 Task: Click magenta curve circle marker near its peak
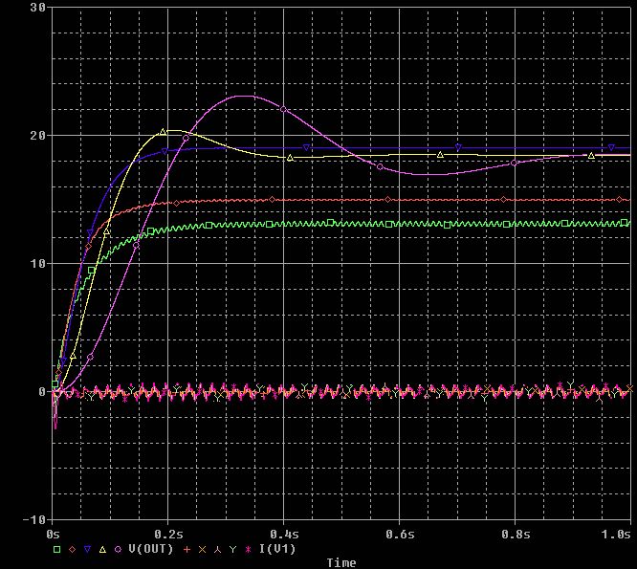(283, 109)
